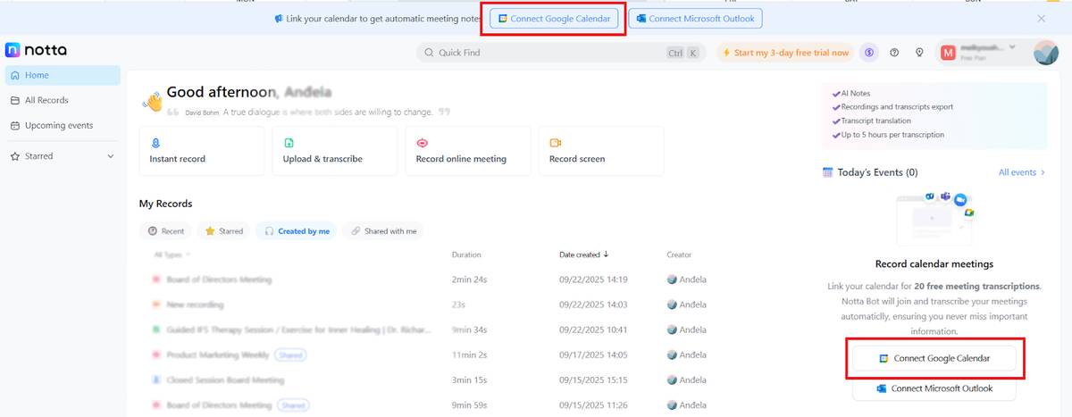Sort records by Date created
This screenshot has width=1072, height=417.
coord(584,254)
